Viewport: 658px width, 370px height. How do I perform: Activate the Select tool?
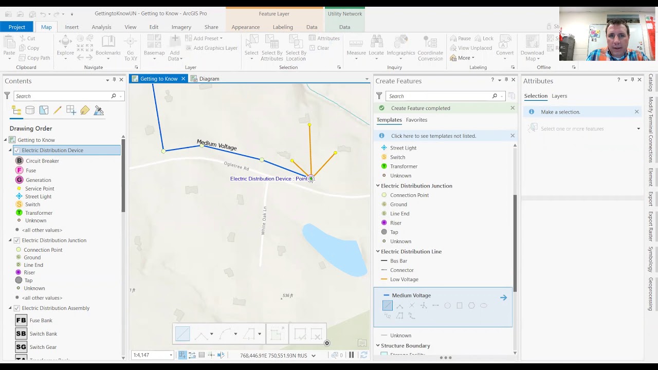pyautogui.click(x=251, y=47)
